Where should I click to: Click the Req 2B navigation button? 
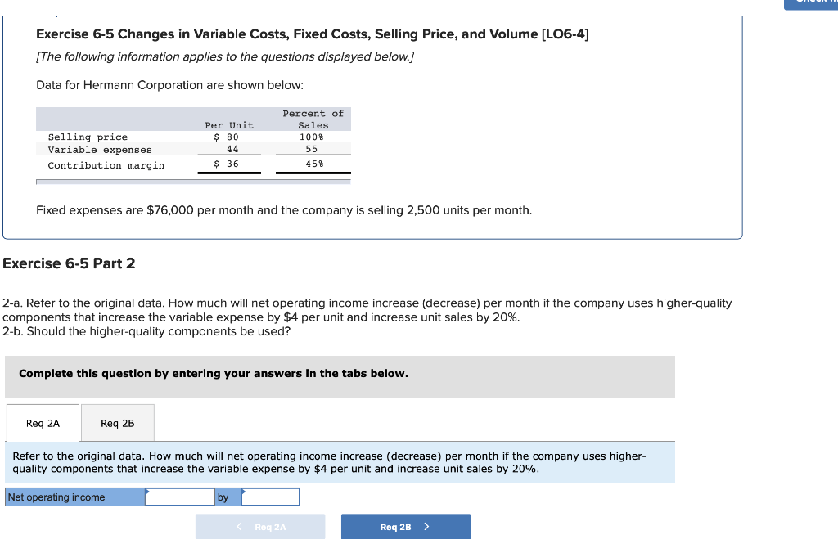(x=405, y=526)
